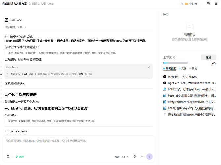
Task: Click the green lightning speed mode label
Action: tap(19, 157)
